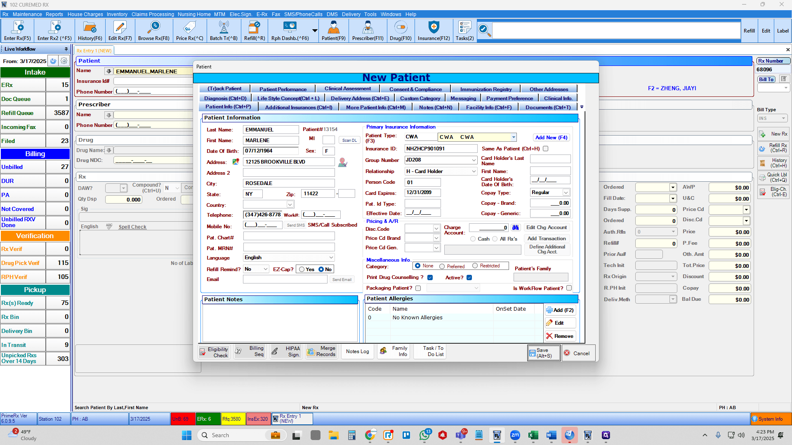This screenshot has height=445, width=792.
Task: Click the address flag icon before Address field
Action: [236, 162]
